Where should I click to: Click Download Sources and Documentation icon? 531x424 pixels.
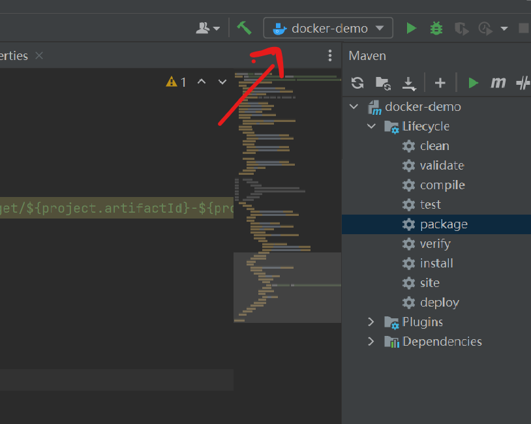409,83
